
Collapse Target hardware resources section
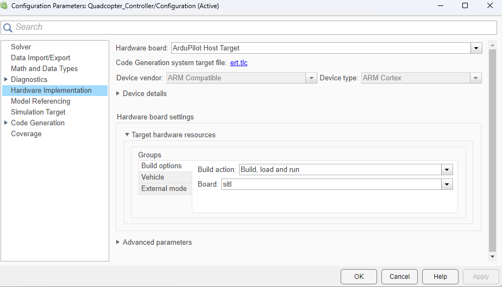[x=127, y=135]
